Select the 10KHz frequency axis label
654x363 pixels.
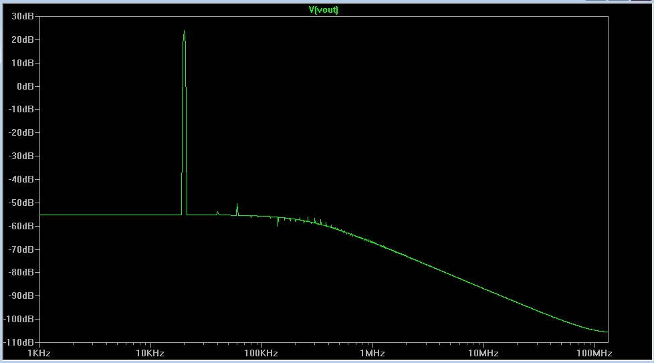(x=150, y=354)
